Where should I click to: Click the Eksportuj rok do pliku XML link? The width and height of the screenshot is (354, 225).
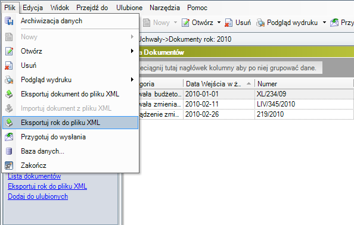tap(48, 186)
